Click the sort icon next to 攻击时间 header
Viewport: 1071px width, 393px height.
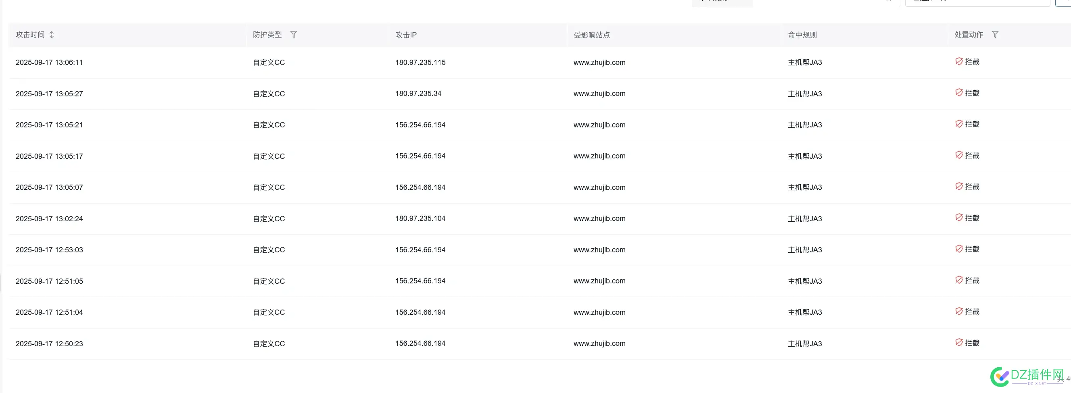[x=52, y=35]
